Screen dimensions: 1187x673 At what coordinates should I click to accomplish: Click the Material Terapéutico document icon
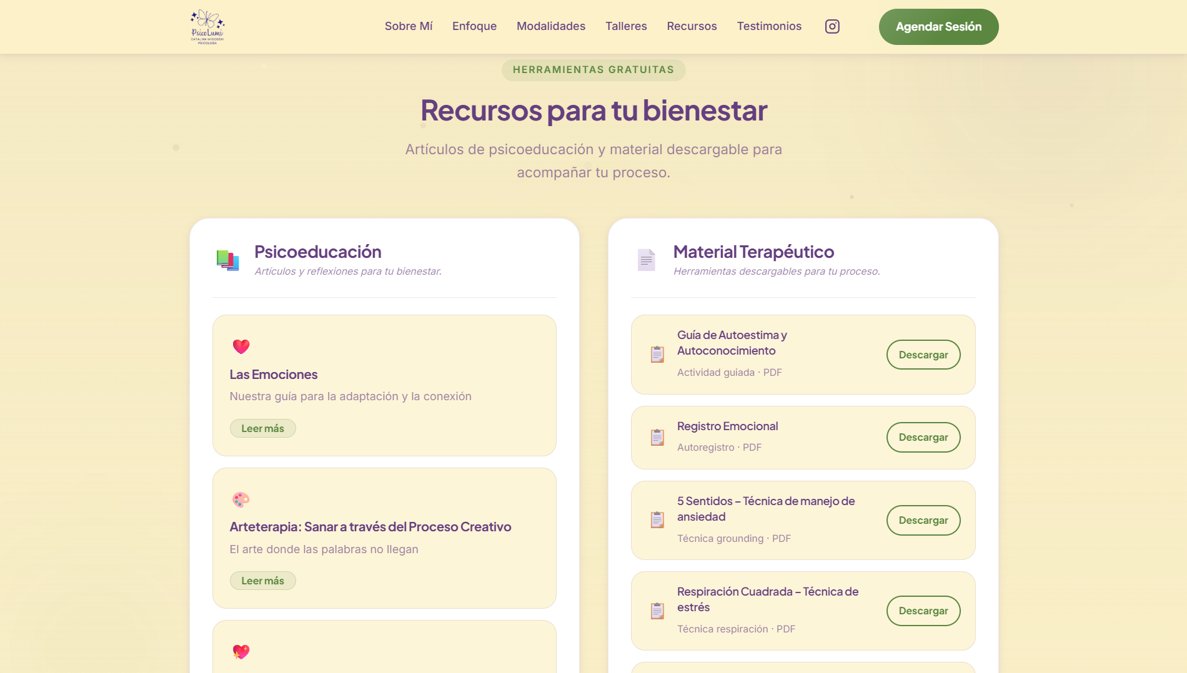[647, 260]
